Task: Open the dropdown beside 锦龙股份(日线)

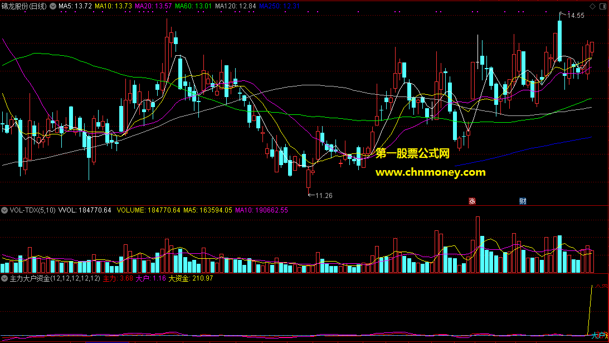Action: (x=53, y=6)
